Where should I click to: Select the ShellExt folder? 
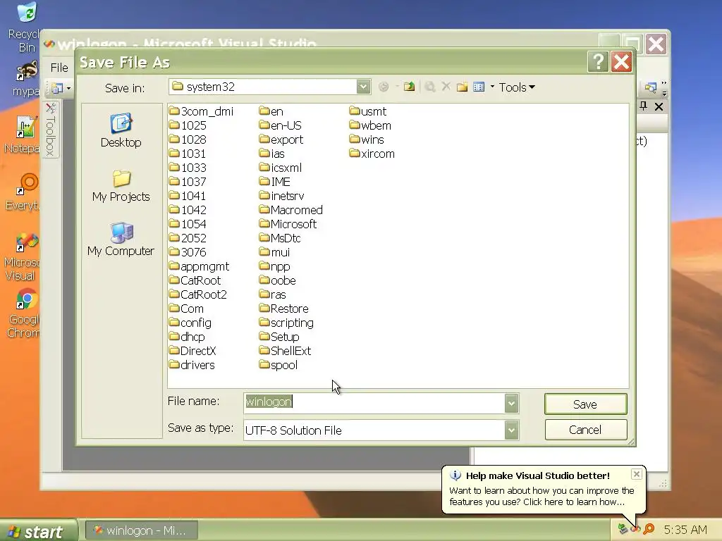[285, 351]
